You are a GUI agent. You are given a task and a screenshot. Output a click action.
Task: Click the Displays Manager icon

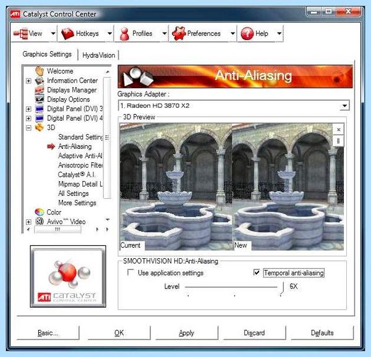click(40, 90)
